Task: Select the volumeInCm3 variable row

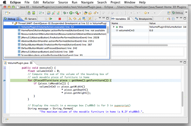Action: [x=149, y=30]
